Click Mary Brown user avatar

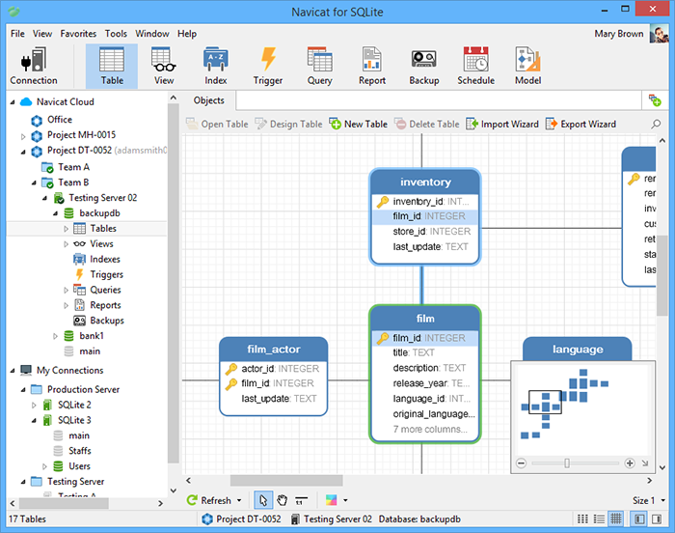(x=659, y=34)
